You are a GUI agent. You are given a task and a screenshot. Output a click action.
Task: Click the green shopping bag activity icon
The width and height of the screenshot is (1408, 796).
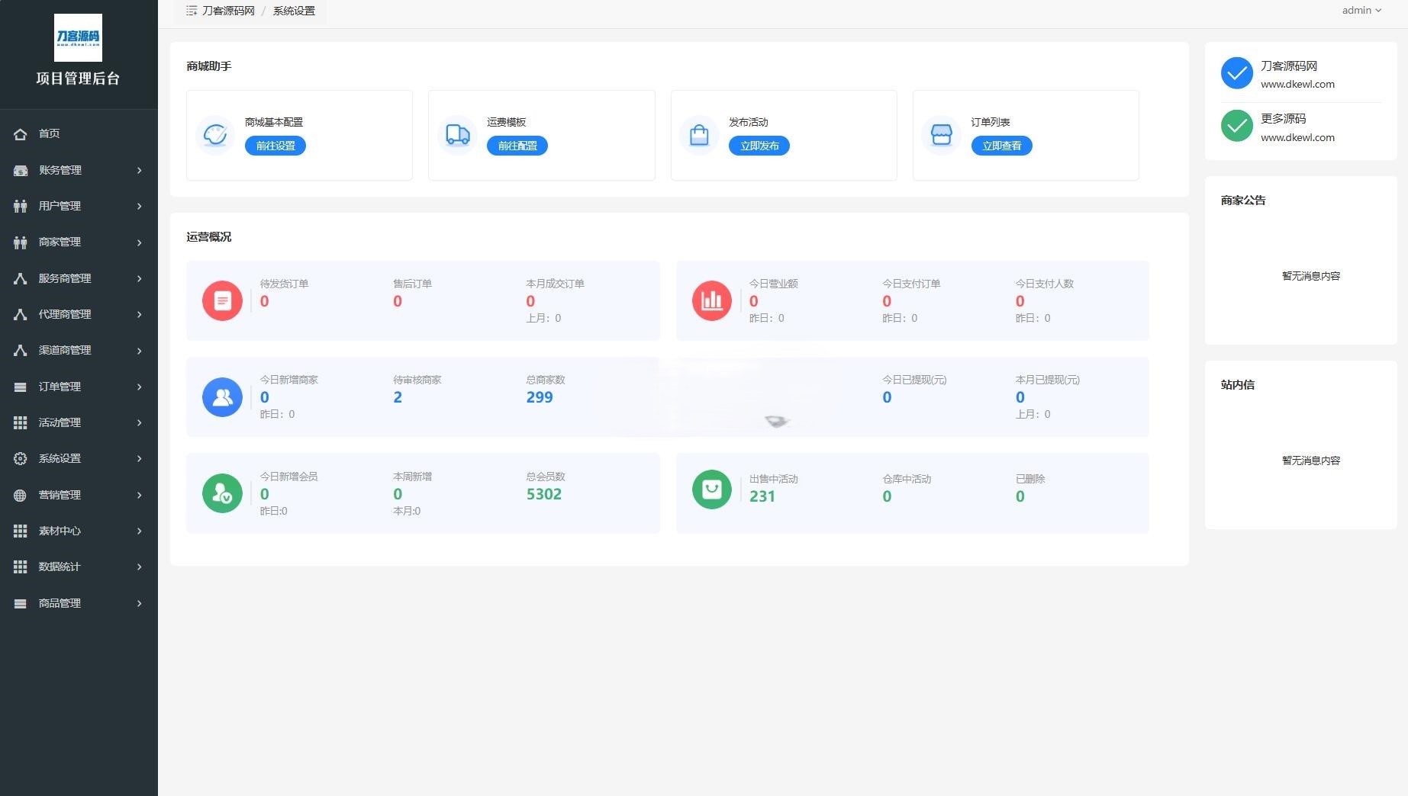point(711,489)
